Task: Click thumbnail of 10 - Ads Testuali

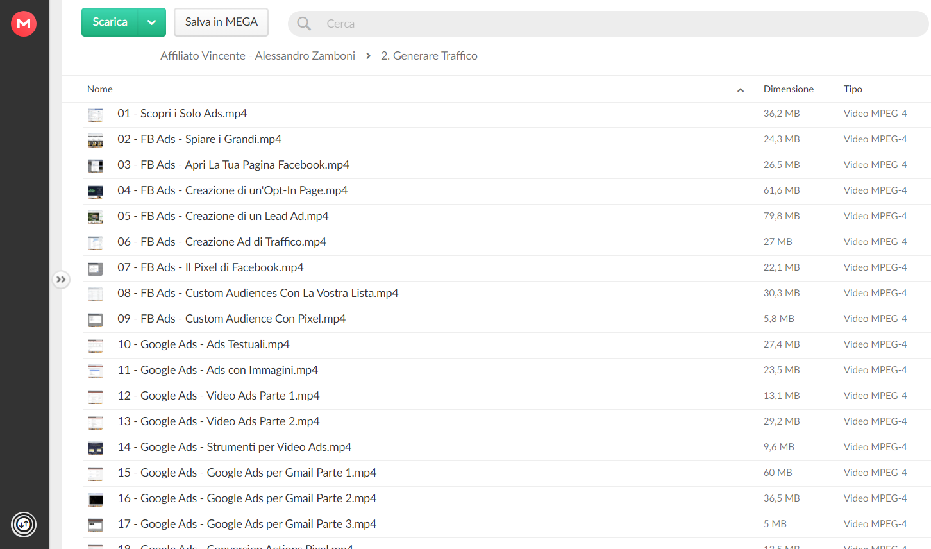Action: coord(95,346)
